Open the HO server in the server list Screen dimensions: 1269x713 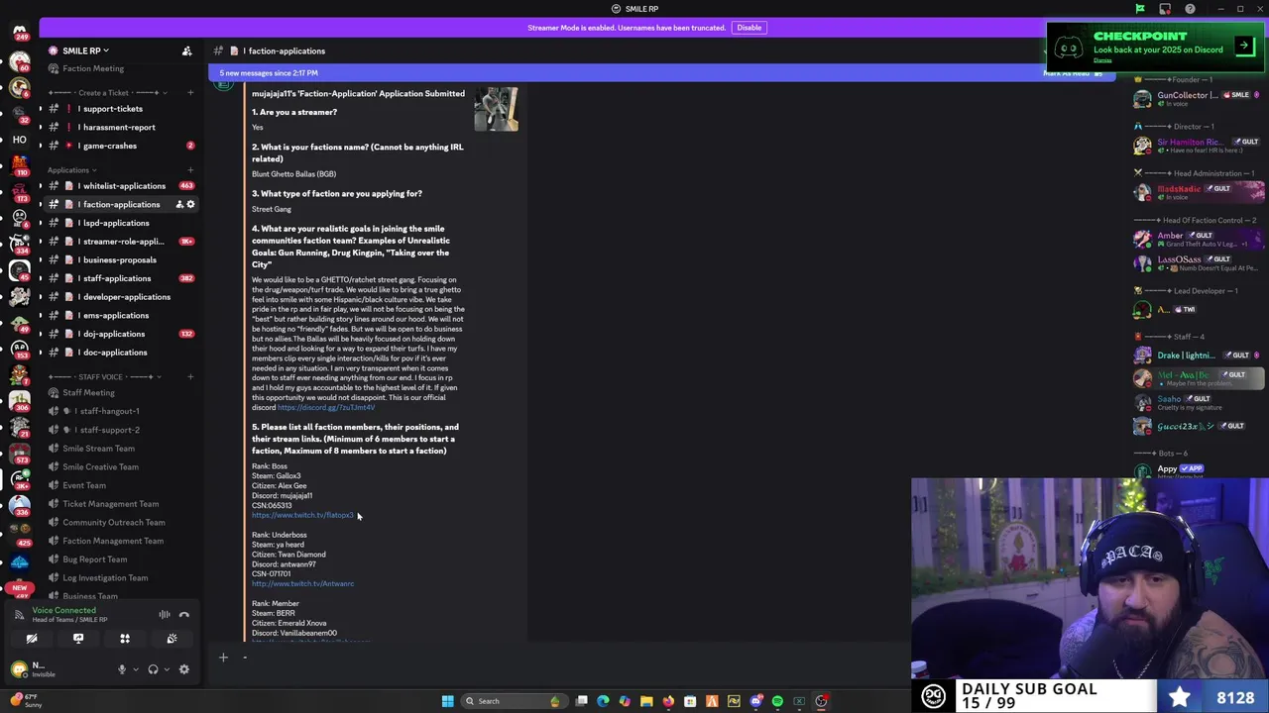[x=19, y=140]
